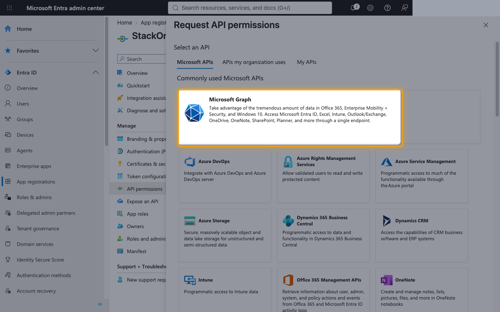Open the help question mark icon
The width and height of the screenshot is (500, 312).
[387, 8]
